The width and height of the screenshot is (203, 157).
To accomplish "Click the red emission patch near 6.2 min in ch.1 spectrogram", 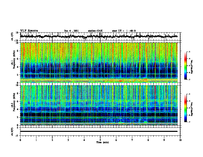I will 120,81.
